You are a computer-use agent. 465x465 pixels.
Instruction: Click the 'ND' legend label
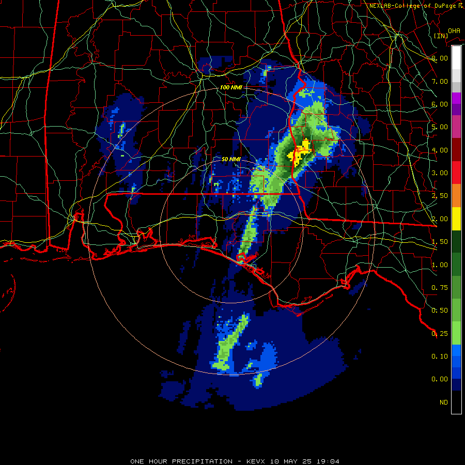coord(444,402)
